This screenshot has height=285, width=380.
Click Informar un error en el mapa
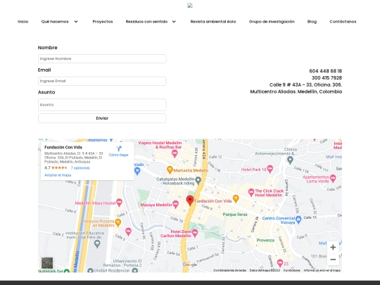pyautogui.click(x=322, y=270)
